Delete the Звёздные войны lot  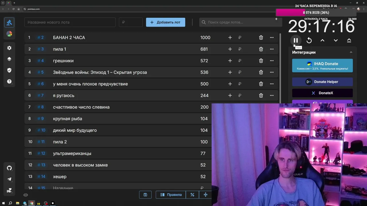[x=261, y=72]
